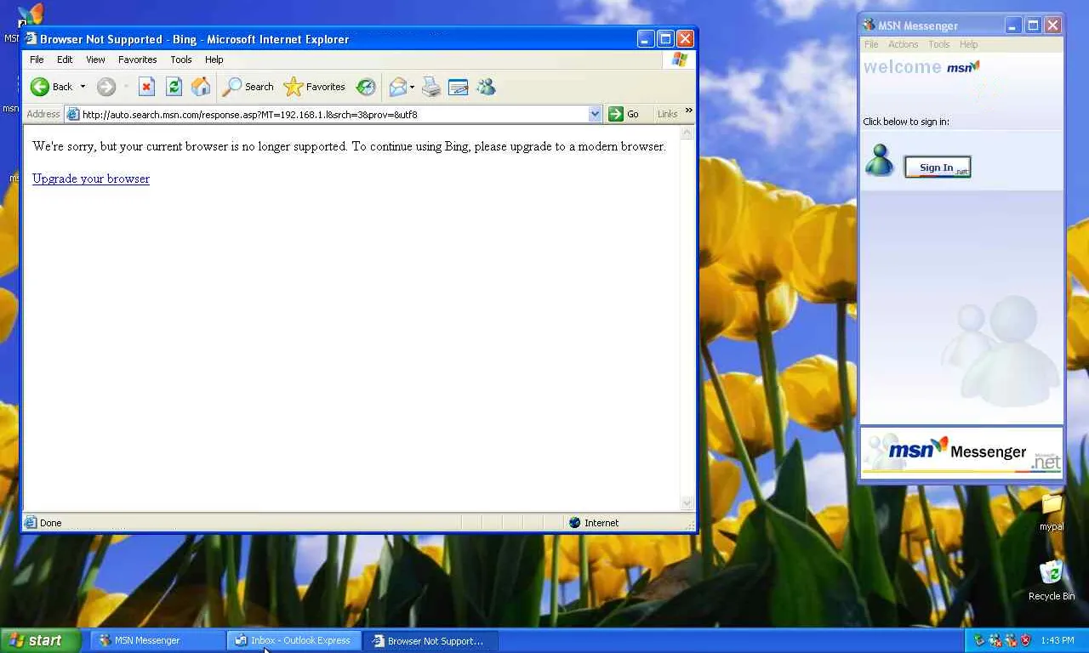The width and height of the screenshot is (1089, 653).
Task: Click the IE title bar document icon
Action: (x=31, y=38)
